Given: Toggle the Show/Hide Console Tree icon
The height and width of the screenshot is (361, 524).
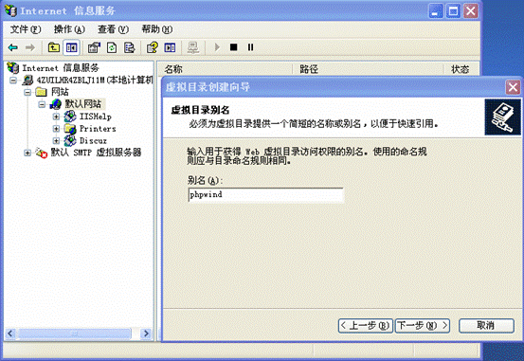Looking at the screenshot, I should point(71,47).
